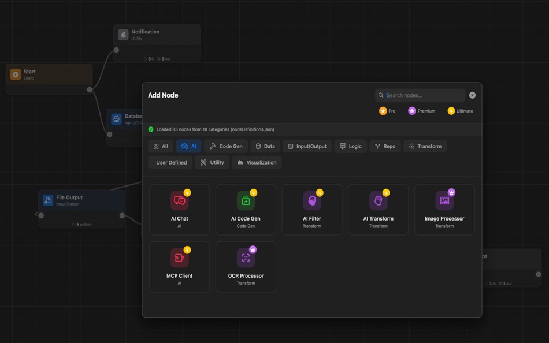Pick the Image Processor node icon
The width and height of the screenshot is (549, 343).
coord(444,200)
